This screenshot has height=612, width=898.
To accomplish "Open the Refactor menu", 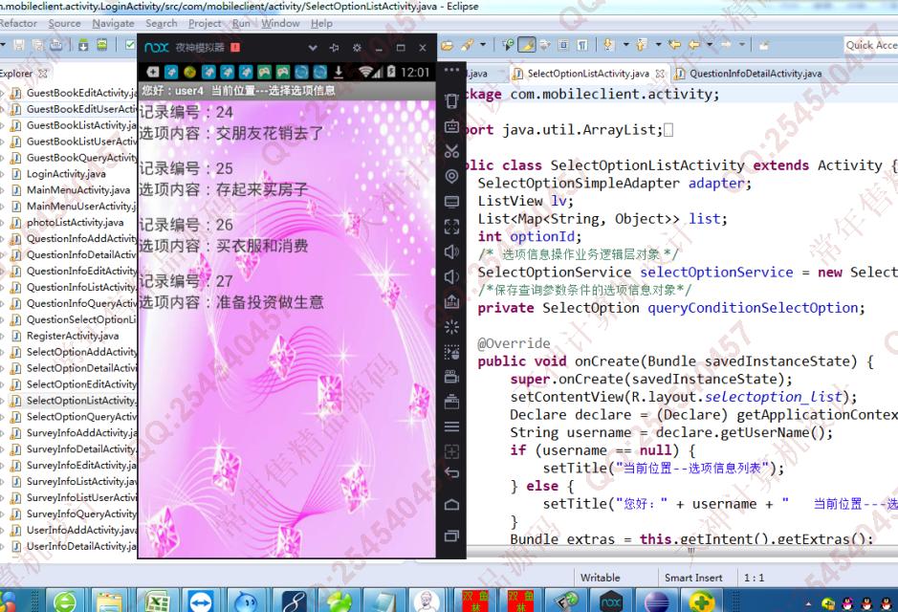I will pyautogui.click(x=18, y=24).
